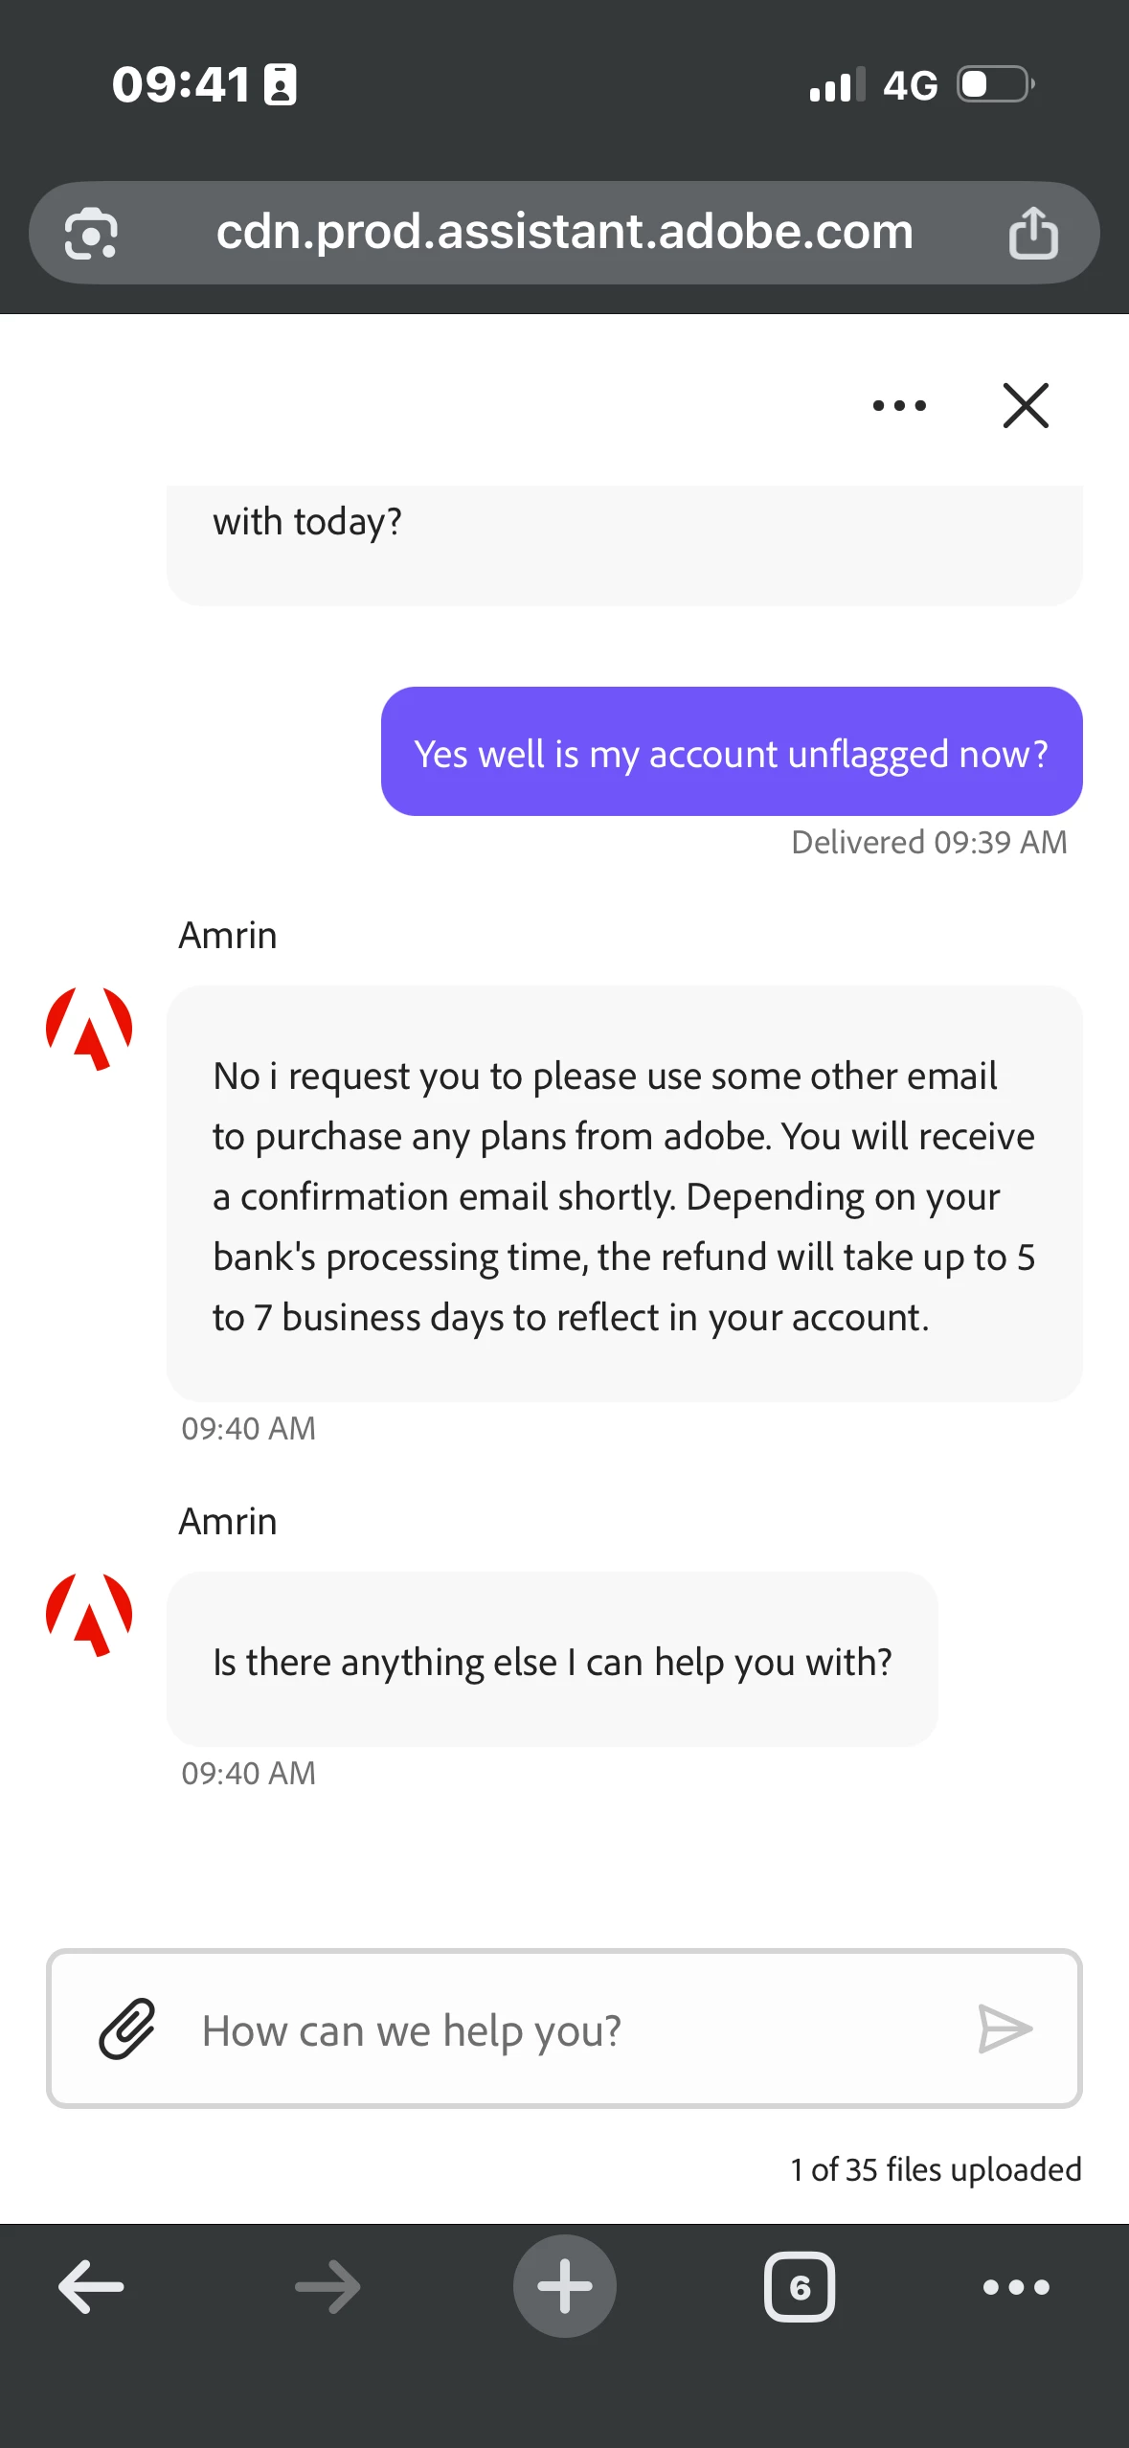Tap the battery indicator in the status bar
This screenshot has width=1129, height=2448.
click(996, 84)
